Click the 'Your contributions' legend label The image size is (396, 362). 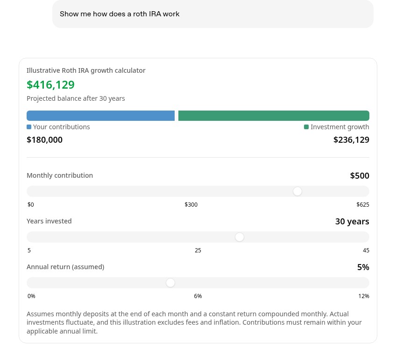coord(61,127)
